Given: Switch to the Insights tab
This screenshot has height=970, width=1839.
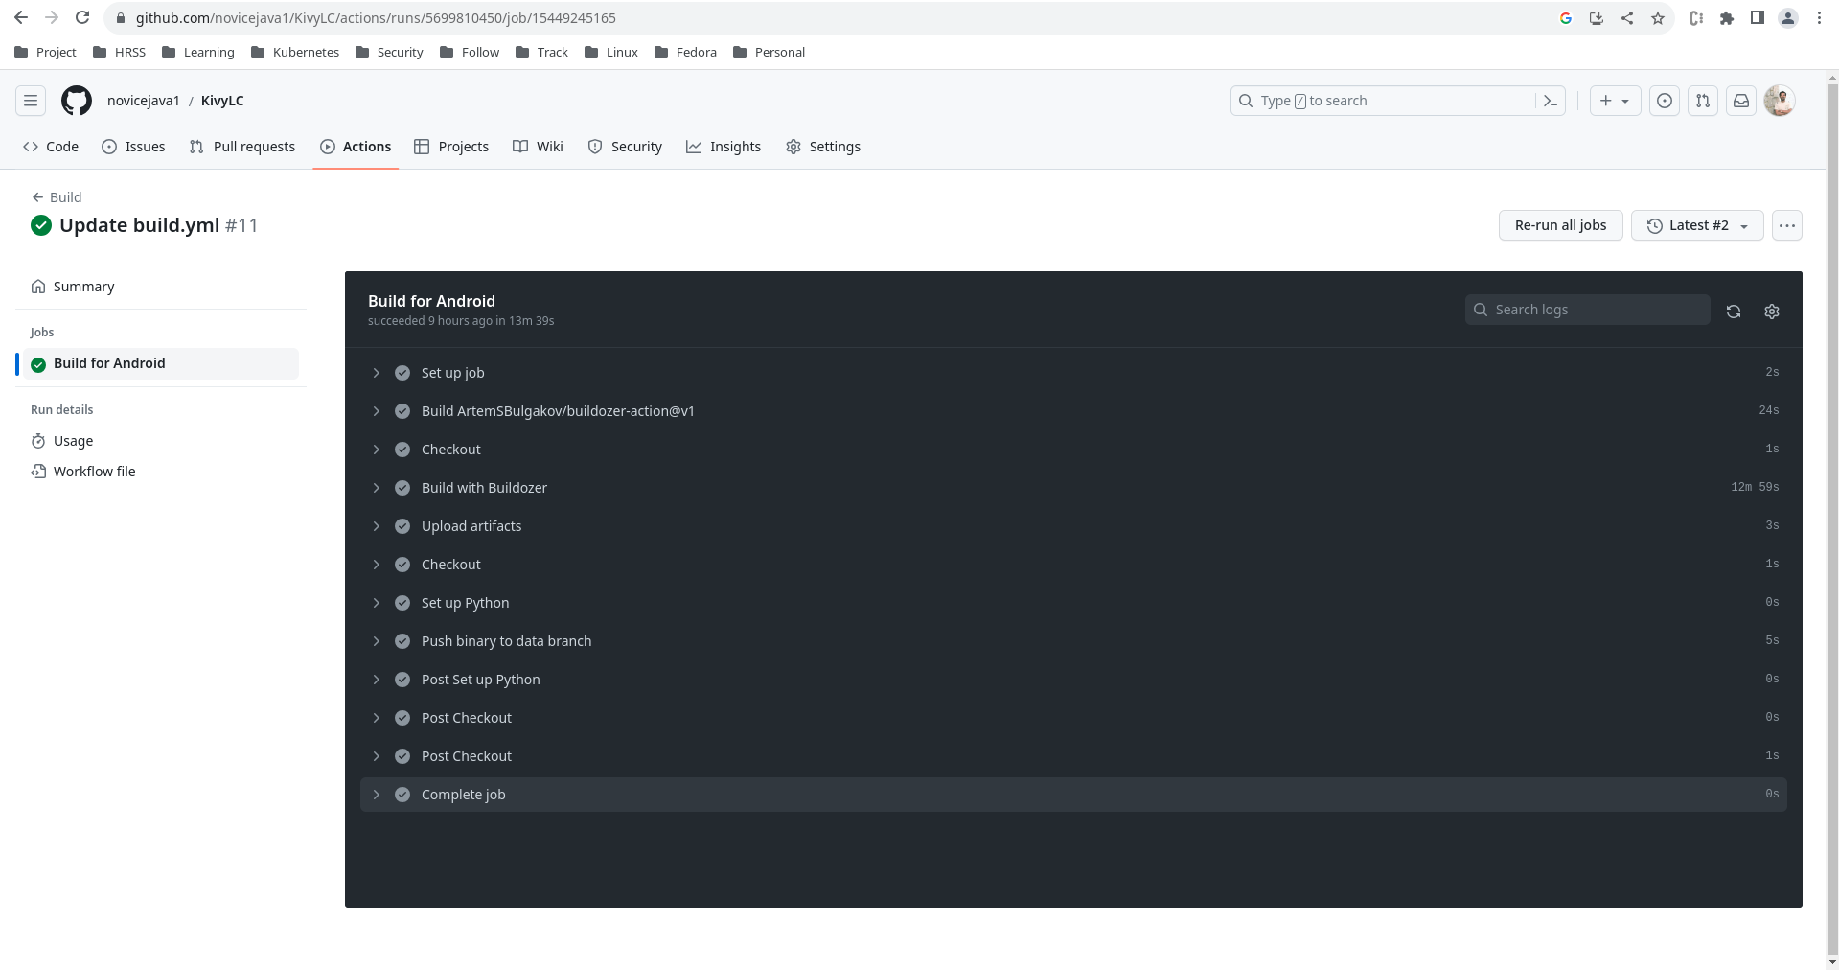Looking at the screenshot, I should tap(724, 147).
